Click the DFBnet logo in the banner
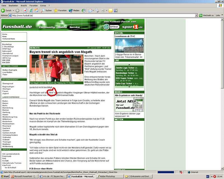 coord(111,27)
